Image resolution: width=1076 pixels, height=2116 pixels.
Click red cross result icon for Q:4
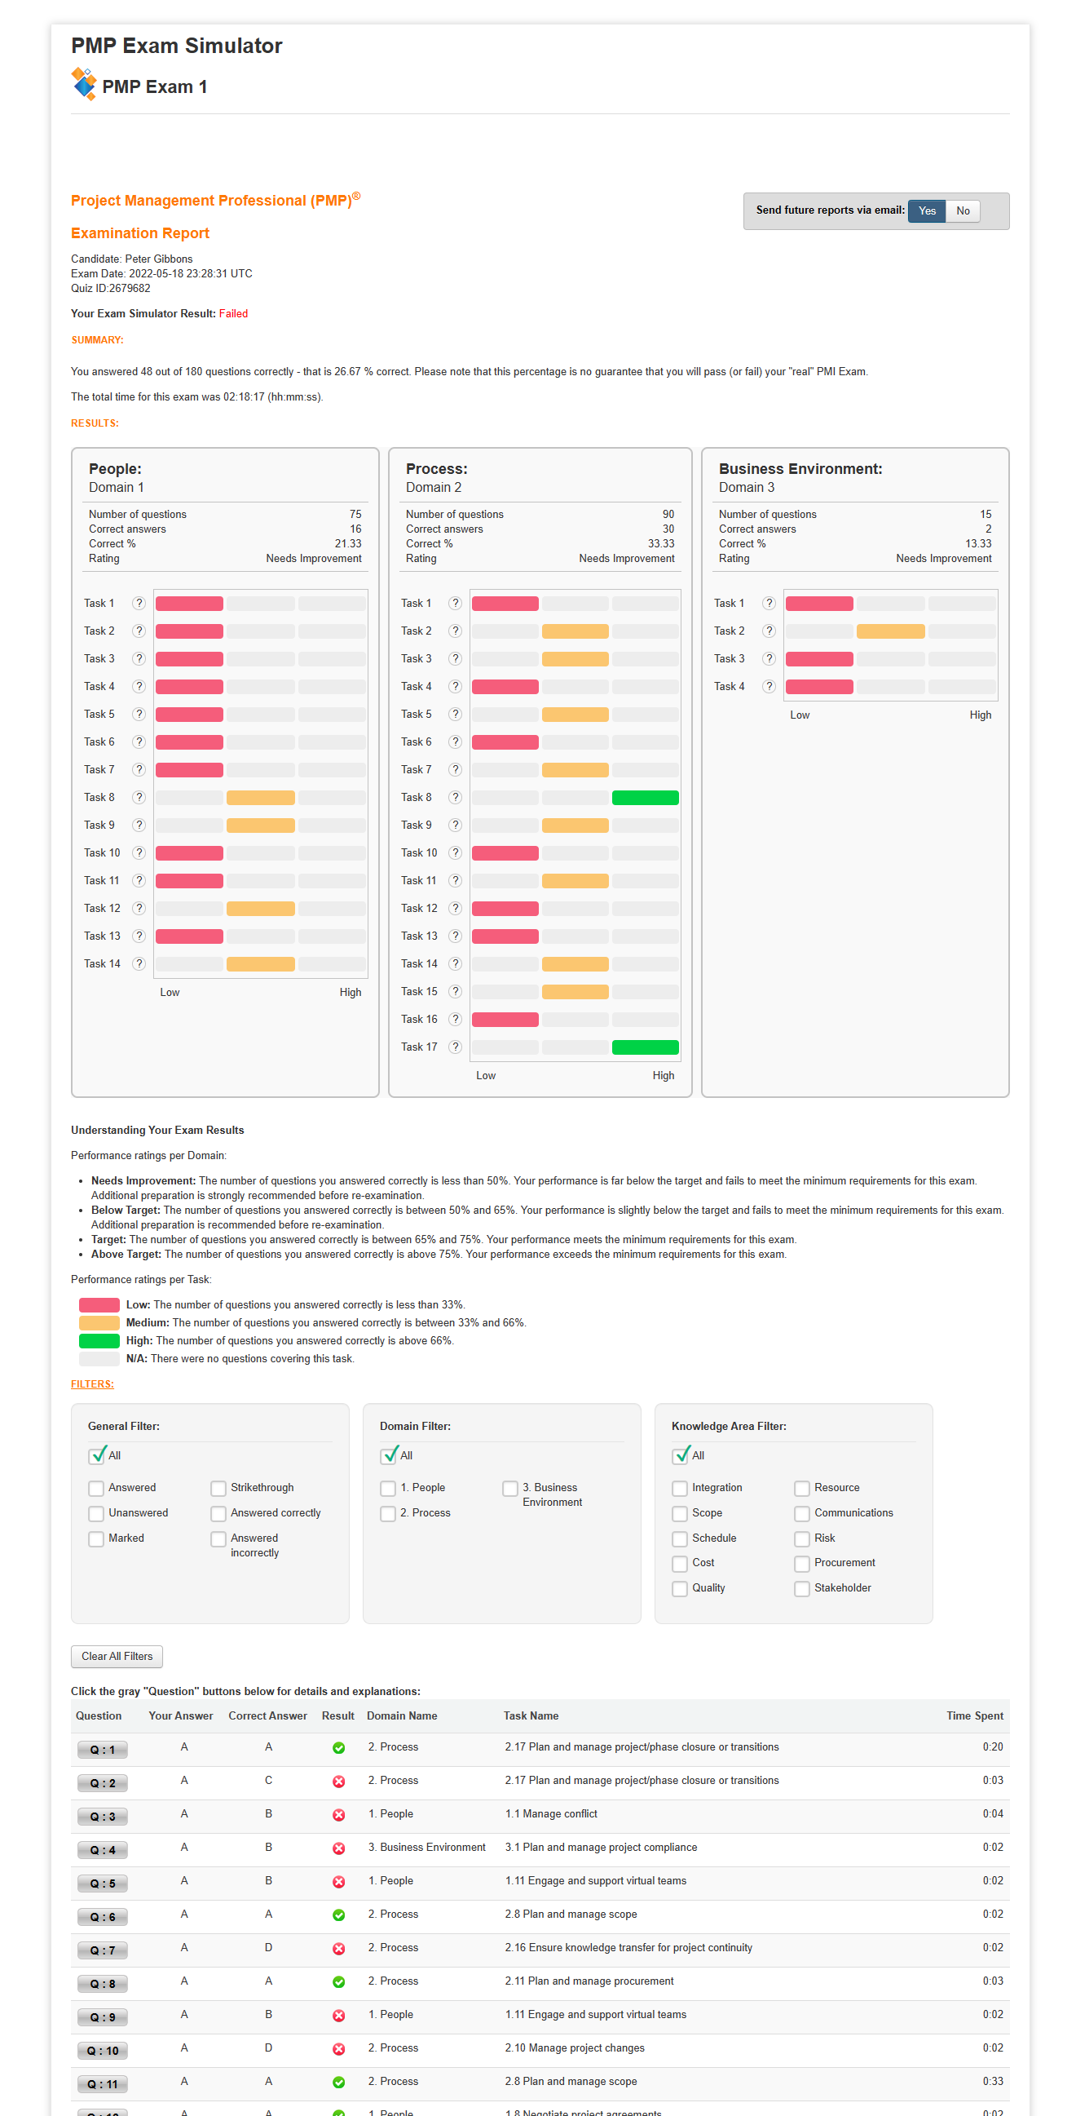click(x=338, y=1848)
